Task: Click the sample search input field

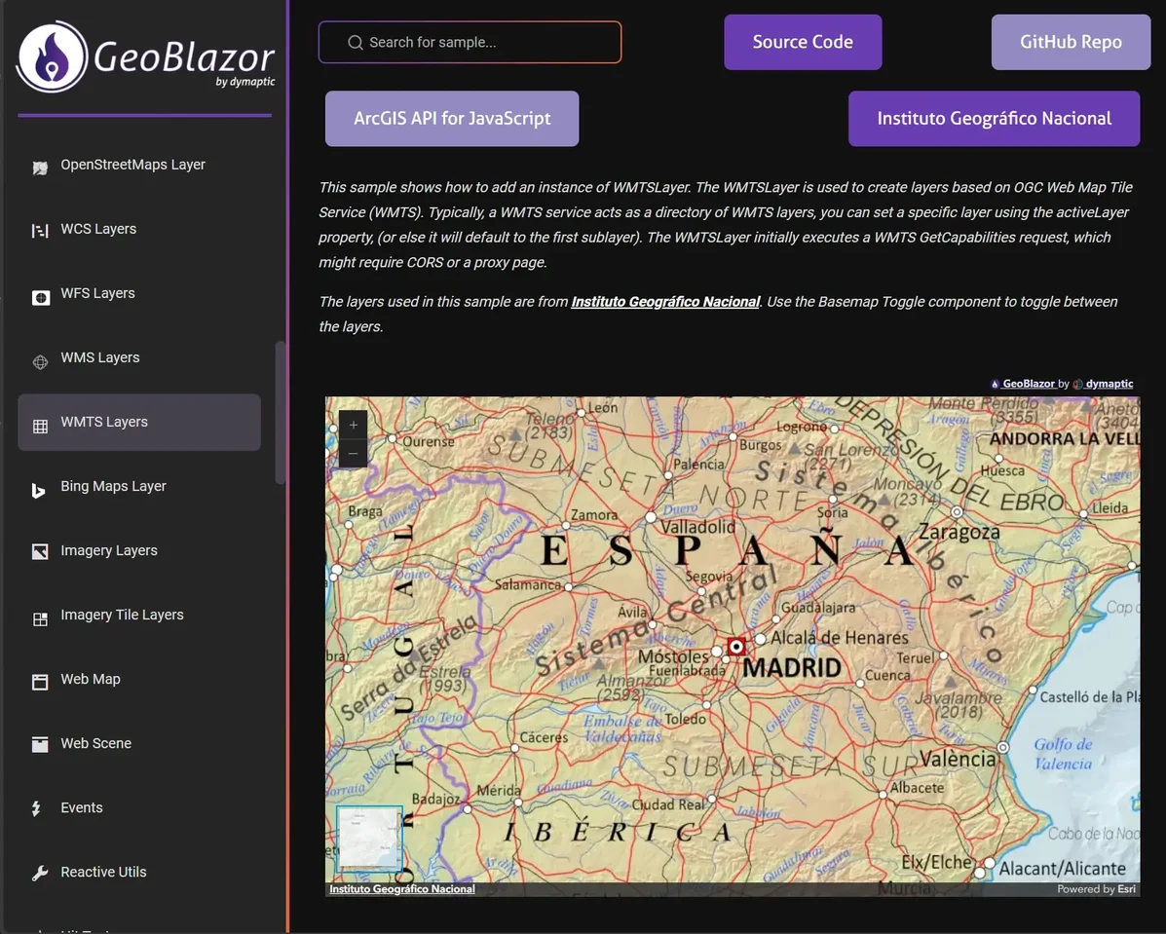Action: coord(470,42)
